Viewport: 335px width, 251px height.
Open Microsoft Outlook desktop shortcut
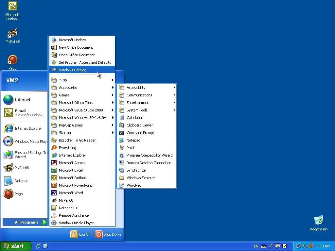click(12, 11)
